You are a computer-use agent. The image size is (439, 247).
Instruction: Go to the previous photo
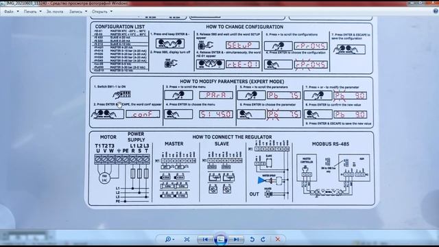coord(205,239)
